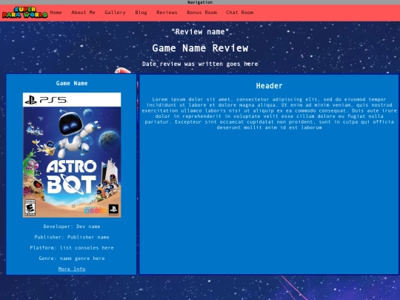This screenshot has width=400, height=300.
Task: Click the Game Name sidebar heading
Action: pos(72,83)
